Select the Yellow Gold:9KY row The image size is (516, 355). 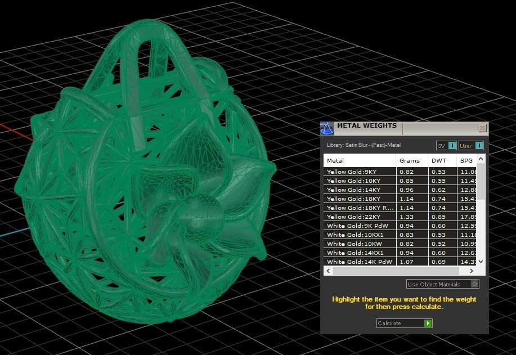pos(400,172)
